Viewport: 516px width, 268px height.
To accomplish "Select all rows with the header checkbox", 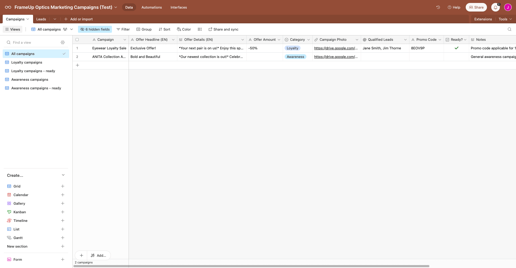I will pos(77,39).
